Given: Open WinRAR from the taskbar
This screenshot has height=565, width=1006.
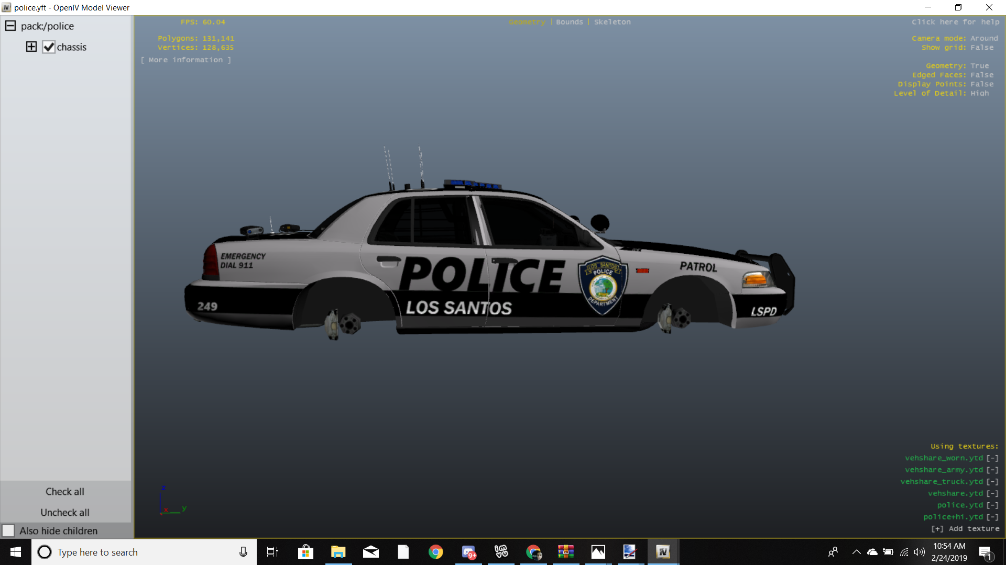Looking at the screenshot, I should (565, 552).
